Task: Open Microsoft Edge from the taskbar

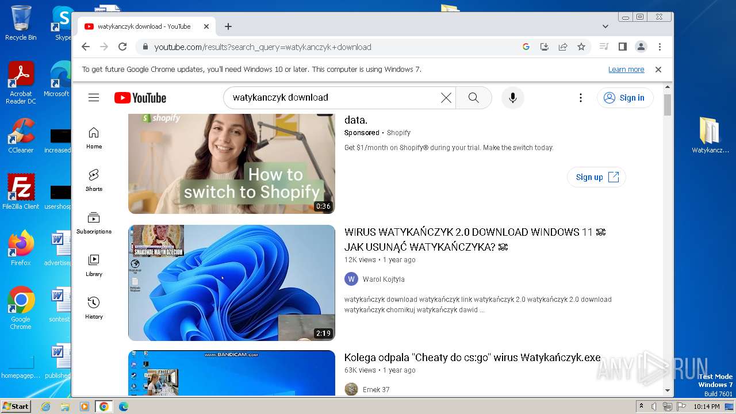Action: (123, 407)
